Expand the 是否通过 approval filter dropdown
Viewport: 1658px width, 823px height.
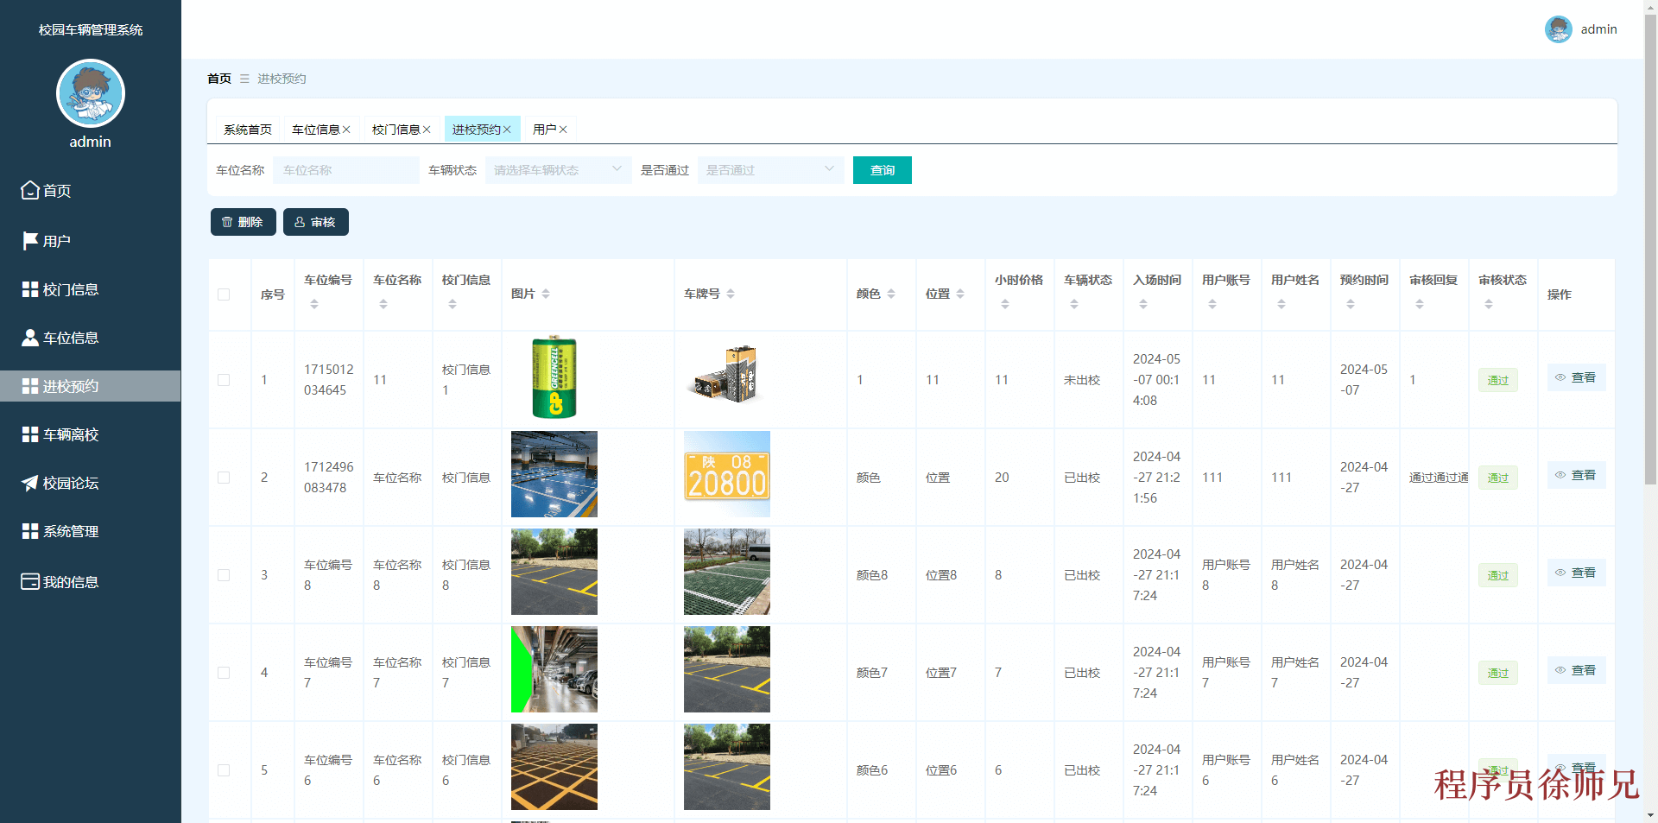(769, 170)
